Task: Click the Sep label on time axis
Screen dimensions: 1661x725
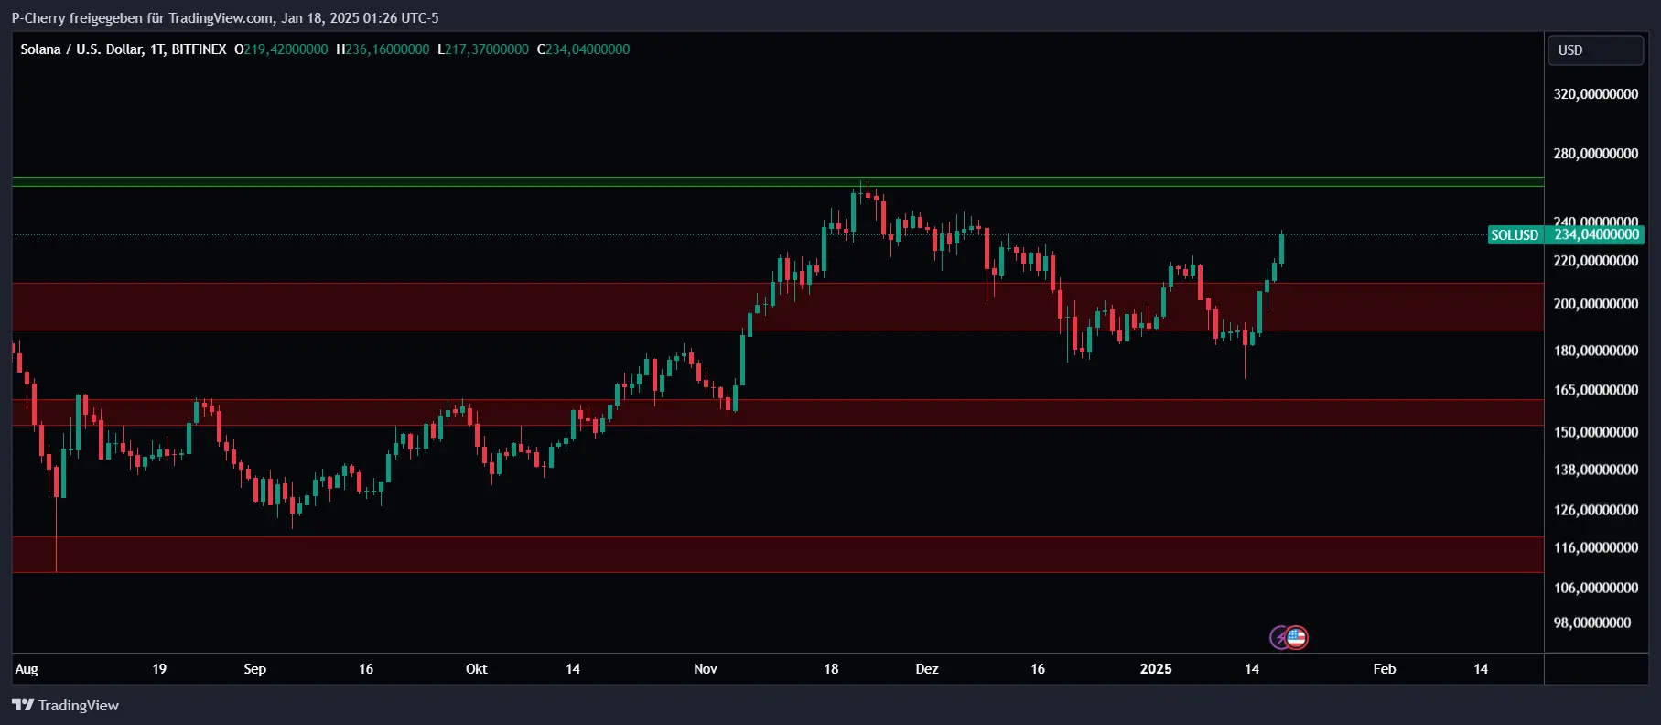Action: click(x=255, y=669)
